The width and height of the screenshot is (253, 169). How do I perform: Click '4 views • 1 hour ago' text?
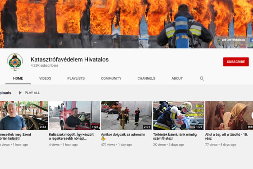(63, 145)
